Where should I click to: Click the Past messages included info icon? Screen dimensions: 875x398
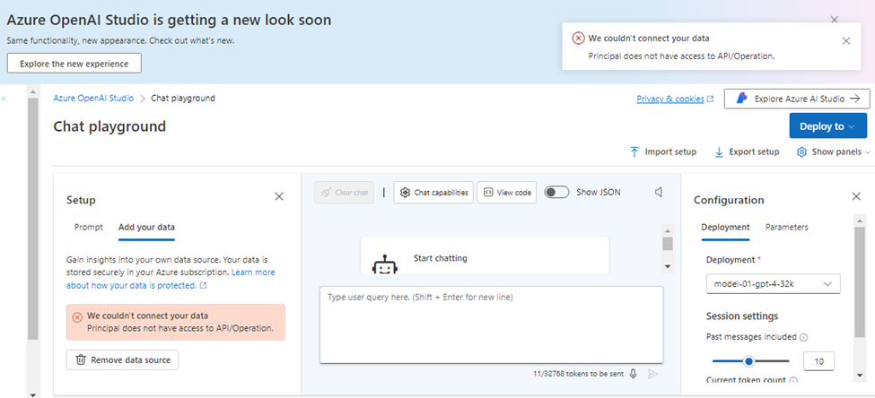pyautogui.click(x=803, y=337)
